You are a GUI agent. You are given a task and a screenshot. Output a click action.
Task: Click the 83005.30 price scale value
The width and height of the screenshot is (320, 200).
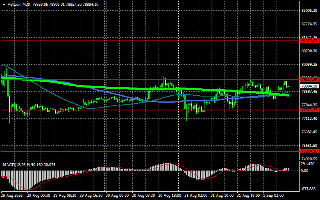coord(309,11)
